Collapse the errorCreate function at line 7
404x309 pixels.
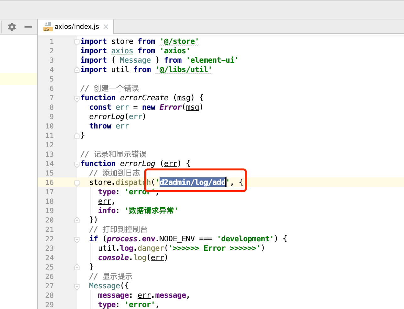[x=76, y=98]
